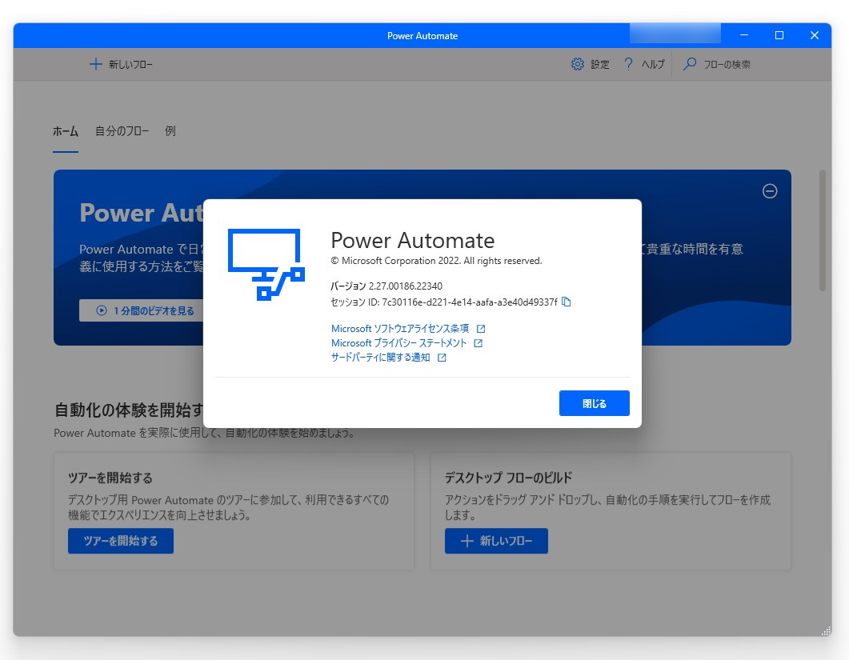Open Help via the question mark icon

coord(628,64)
